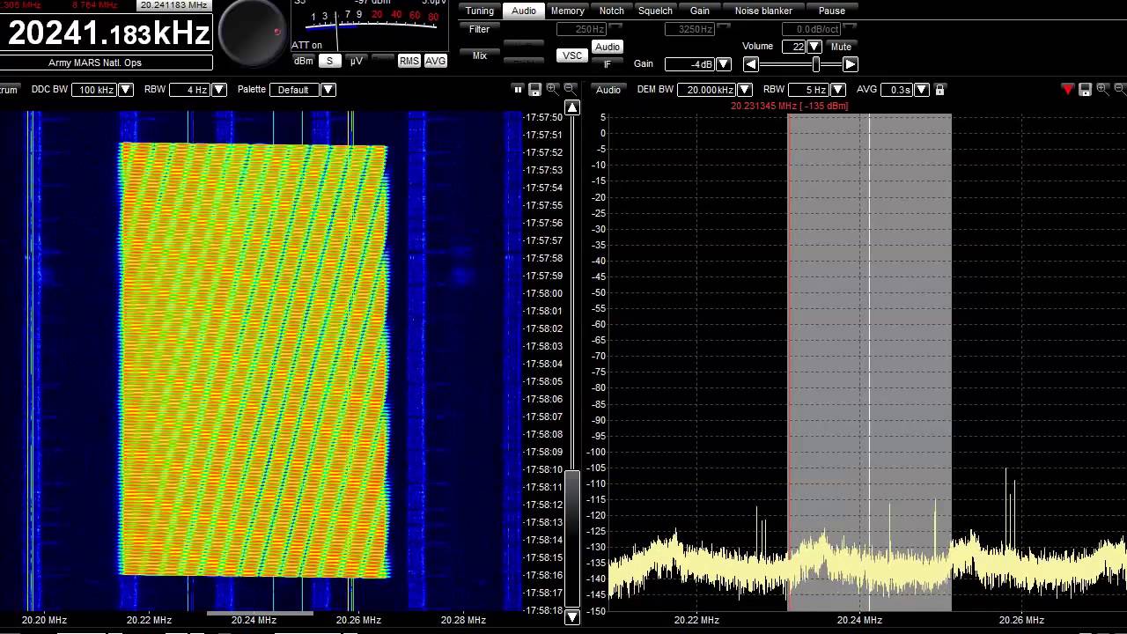Click the Army MARS Natl. Ops label

pos(107,63)
